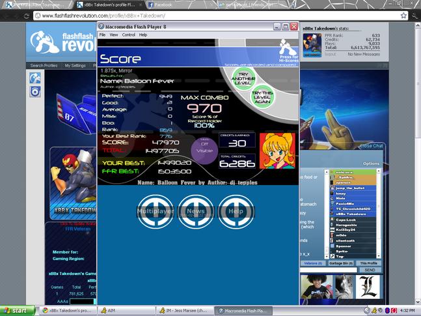
Task: Click the speaker icon in left sidebar
Action: click(x=35, y=92)
